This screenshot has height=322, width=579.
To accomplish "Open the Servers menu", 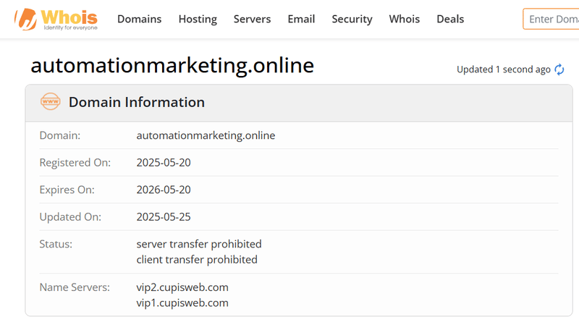I will click(x=252, y=19).
